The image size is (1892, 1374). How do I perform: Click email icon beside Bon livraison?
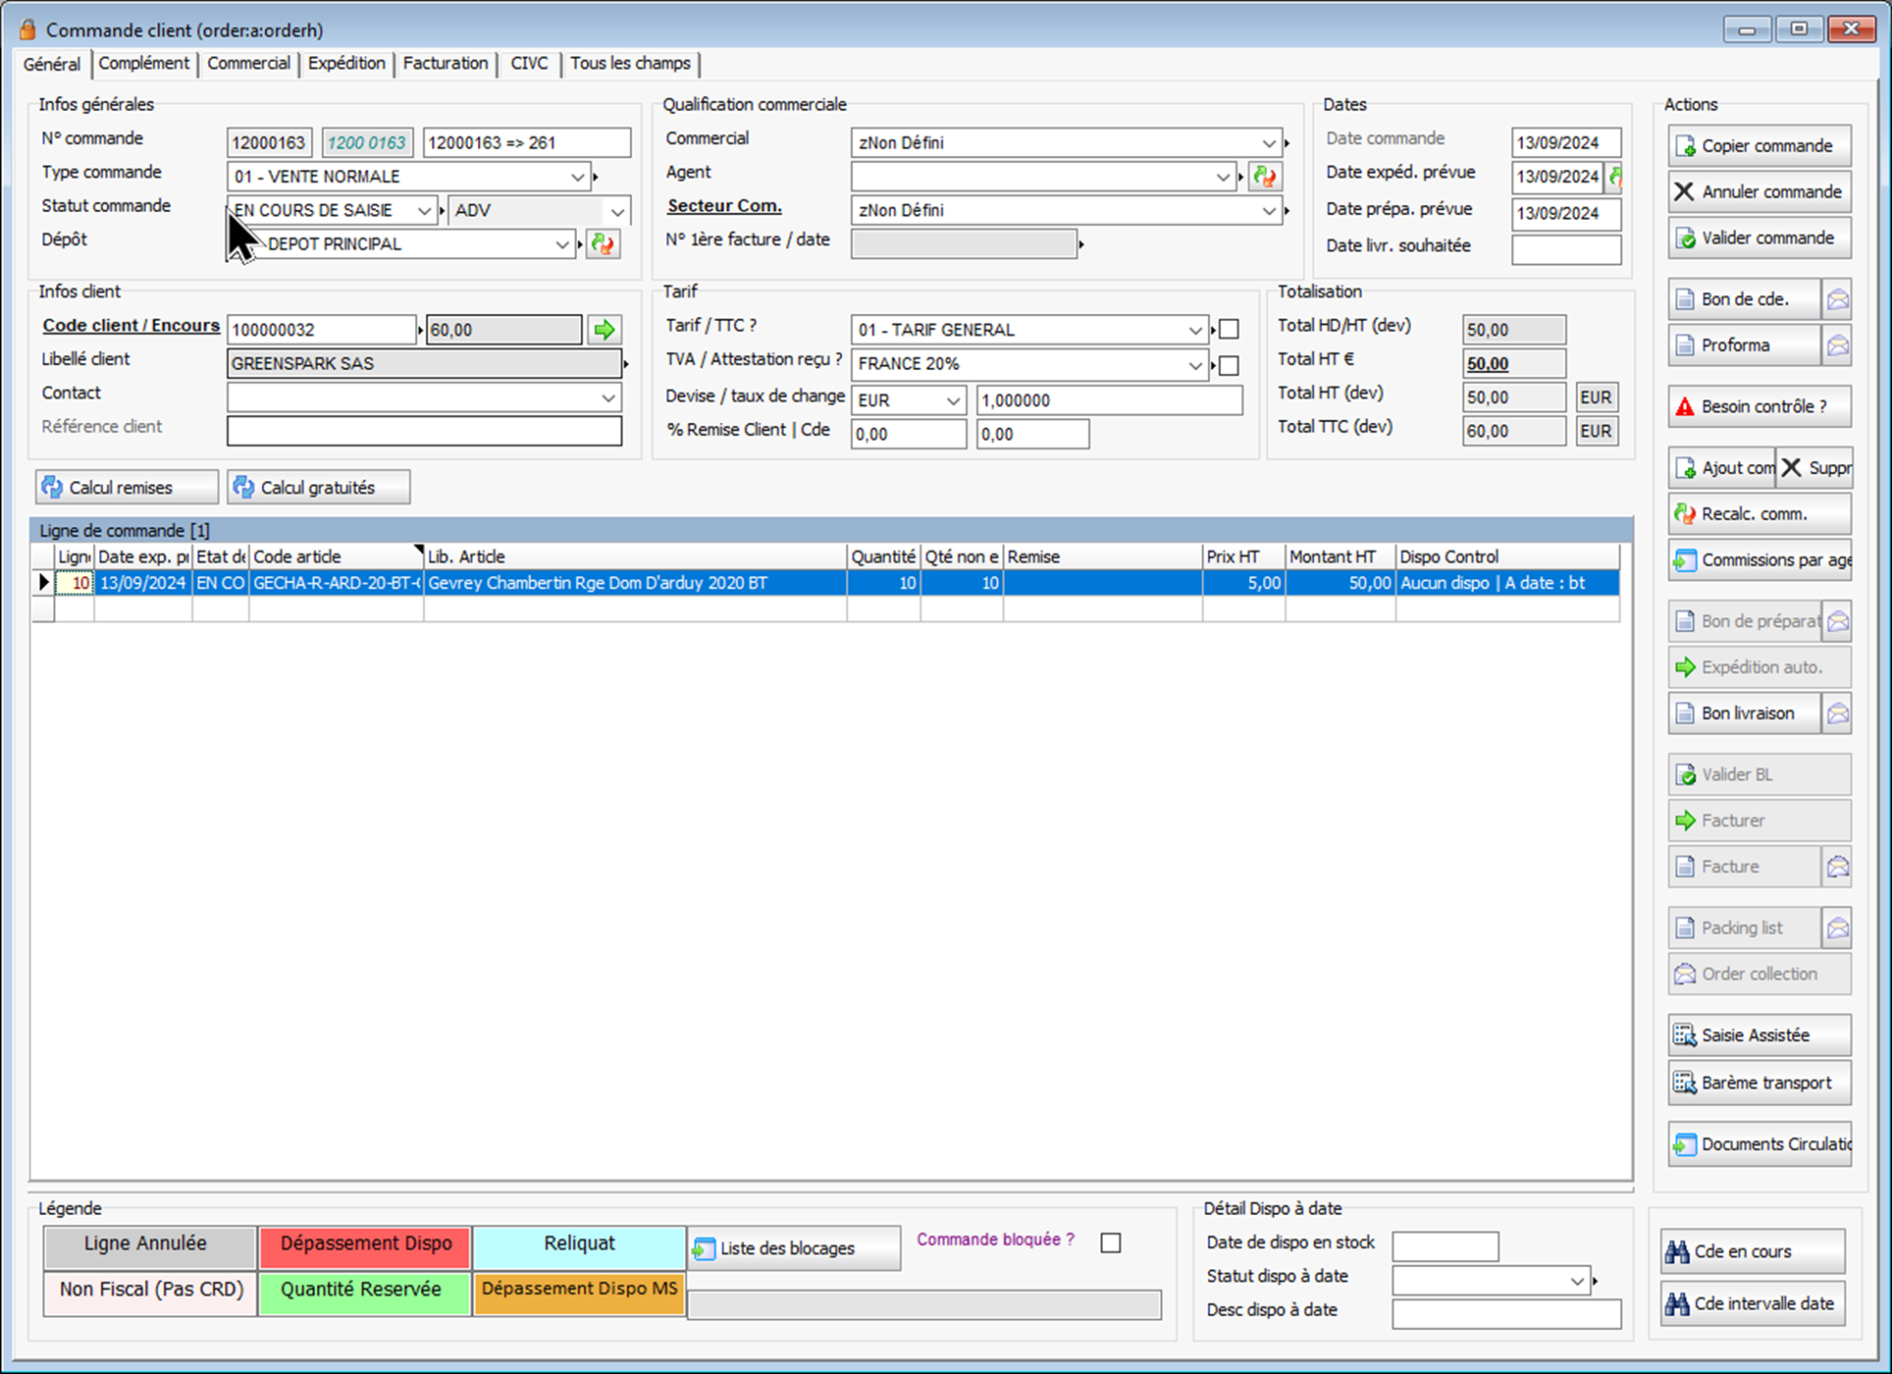(1838, 713)
